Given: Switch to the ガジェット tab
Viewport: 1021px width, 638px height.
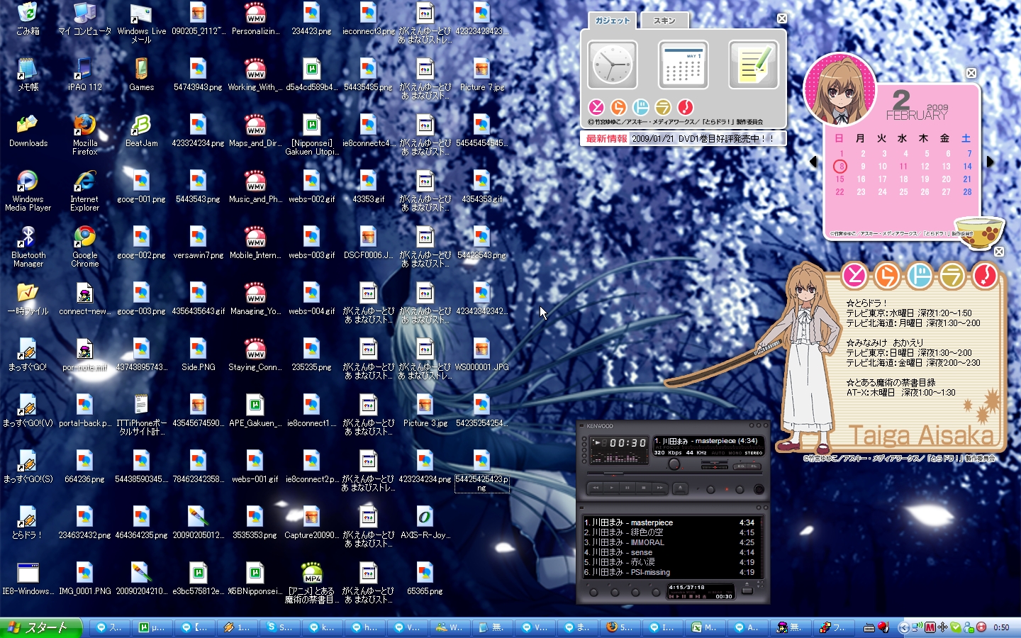Looking at the screenshot, I should [x=612, y=21].
